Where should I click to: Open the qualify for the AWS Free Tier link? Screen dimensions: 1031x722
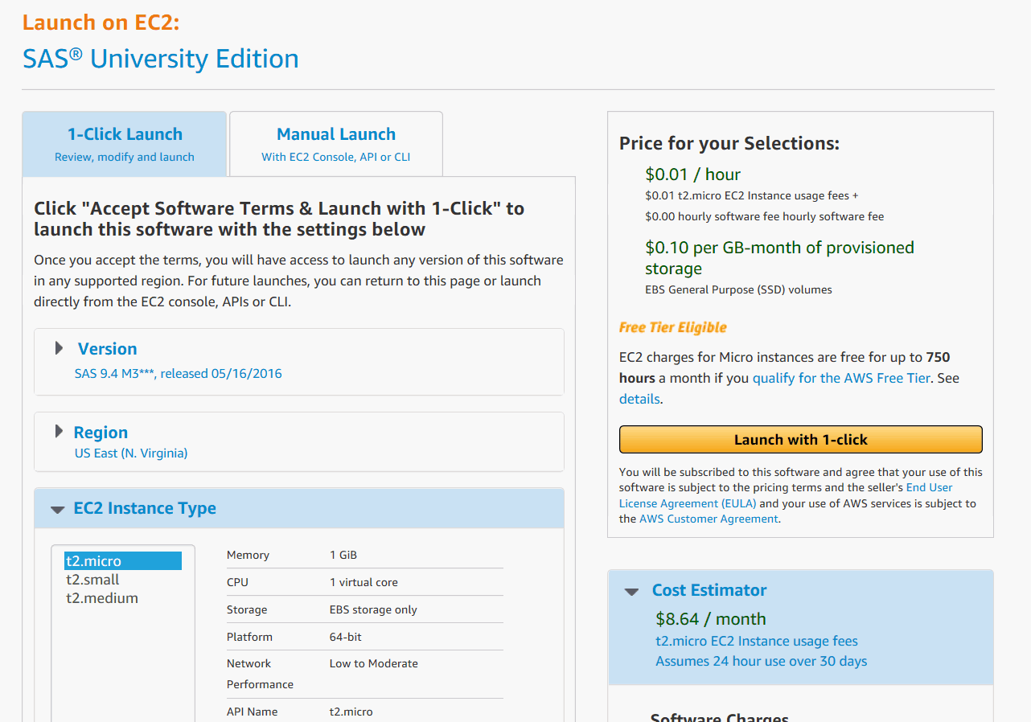(x=841, y=378)
